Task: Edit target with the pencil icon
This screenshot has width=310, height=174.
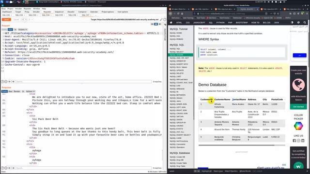Action: coord(161,19)
